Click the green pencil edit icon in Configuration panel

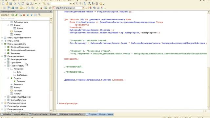click(16, 15)
